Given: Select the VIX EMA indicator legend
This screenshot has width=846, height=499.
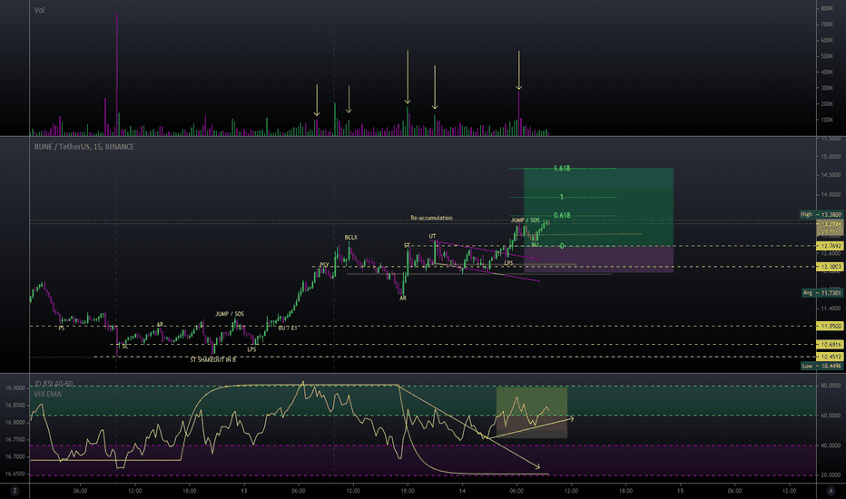Looking at the screenshot, I should [x=48, y=394].
